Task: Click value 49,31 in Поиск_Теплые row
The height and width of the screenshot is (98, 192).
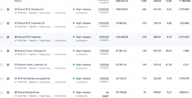Action: pos(169,51)
